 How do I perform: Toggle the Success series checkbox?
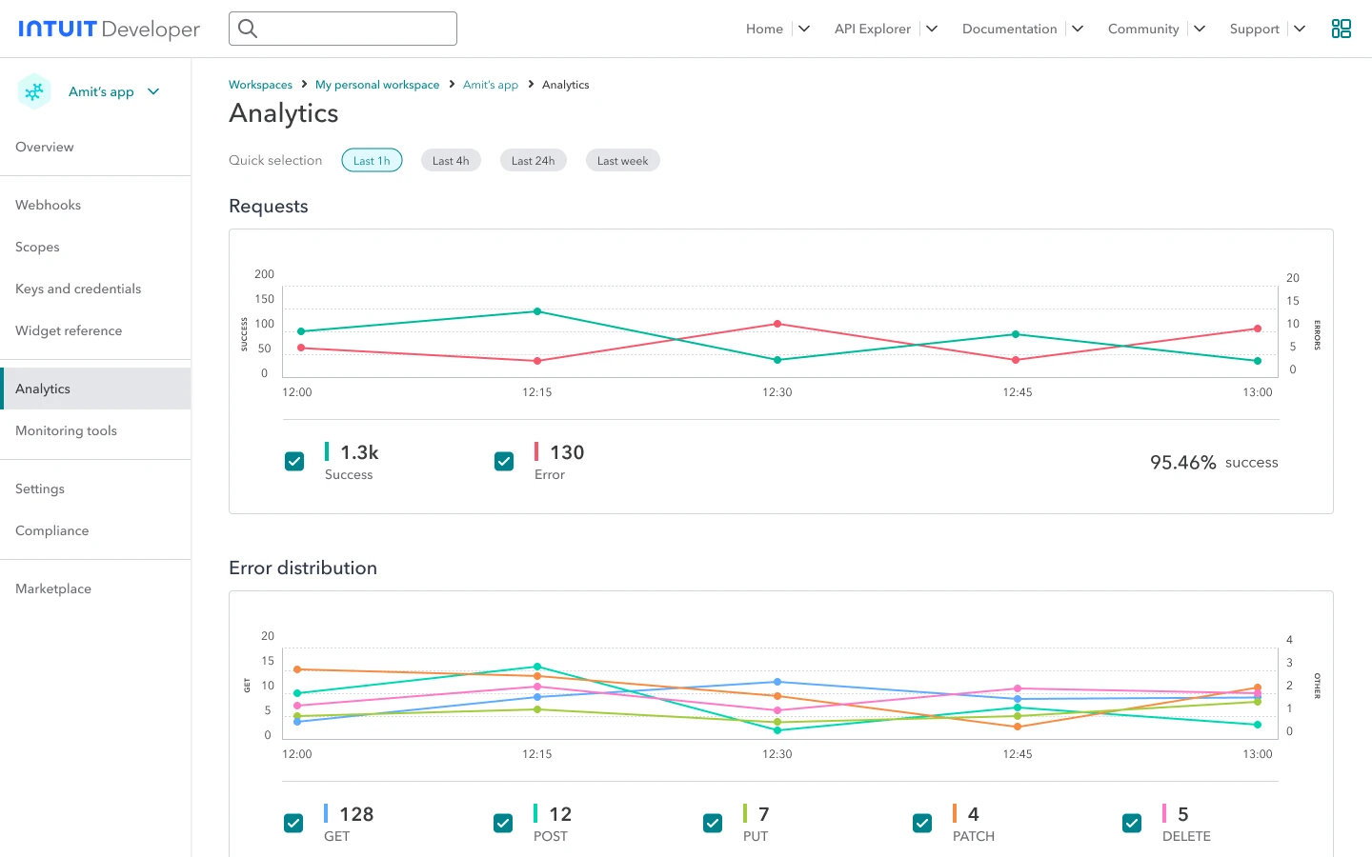point(294,462)
